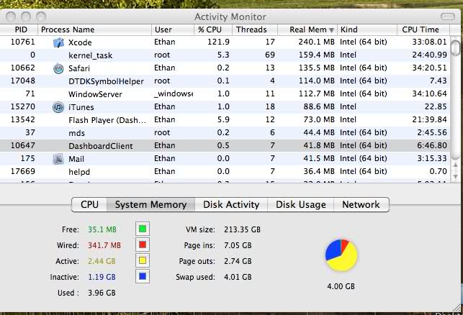
Task: Sort by Process Name column header
Action: (x=94, y=29)
